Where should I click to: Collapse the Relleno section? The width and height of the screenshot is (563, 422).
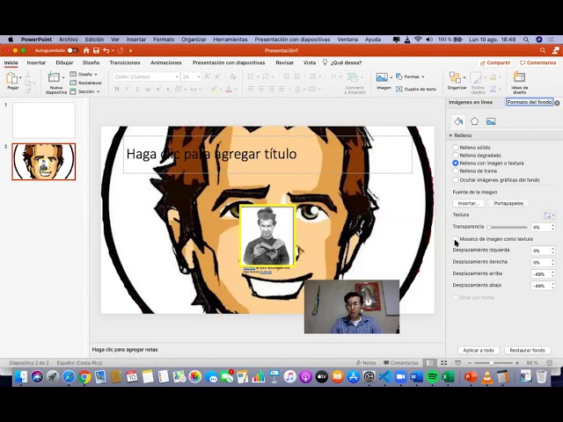coord(451,135)
